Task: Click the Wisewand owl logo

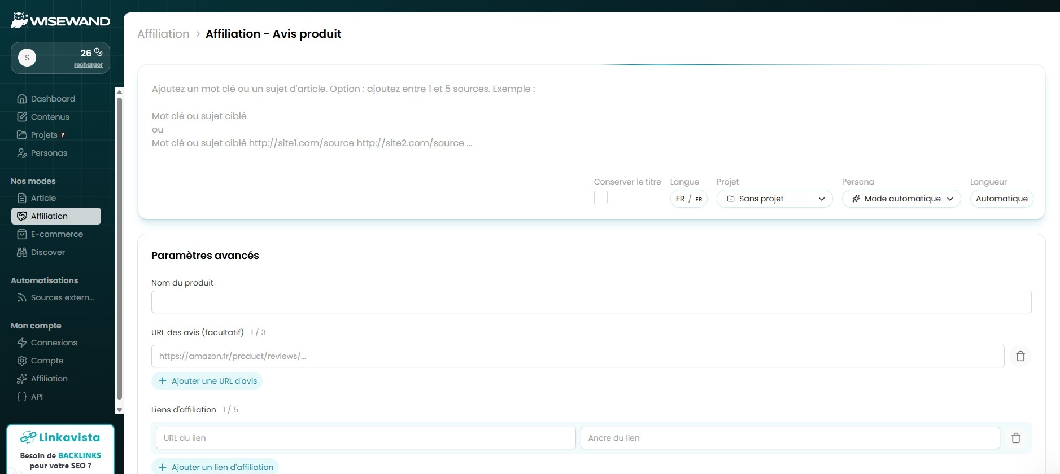Action: (x=20, y=20)
